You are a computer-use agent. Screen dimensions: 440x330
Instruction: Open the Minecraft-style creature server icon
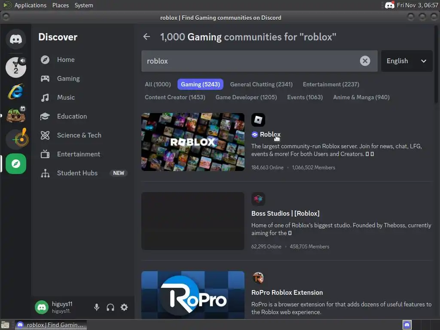(x=16, y=115)
